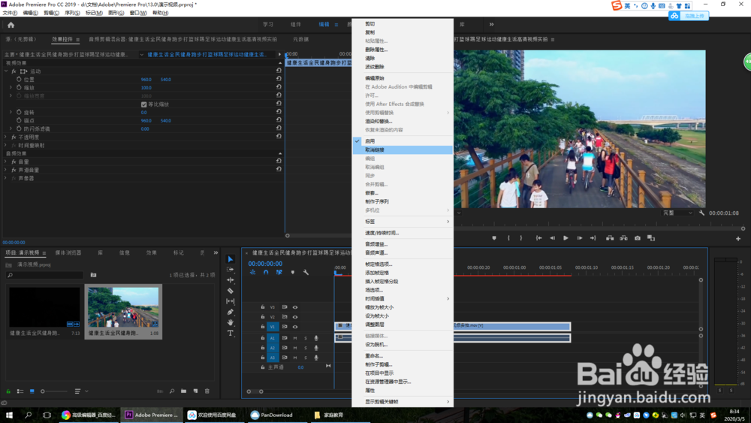Expand the 不透明度 effect
This screenshot has height=423, width=751.
6,137
